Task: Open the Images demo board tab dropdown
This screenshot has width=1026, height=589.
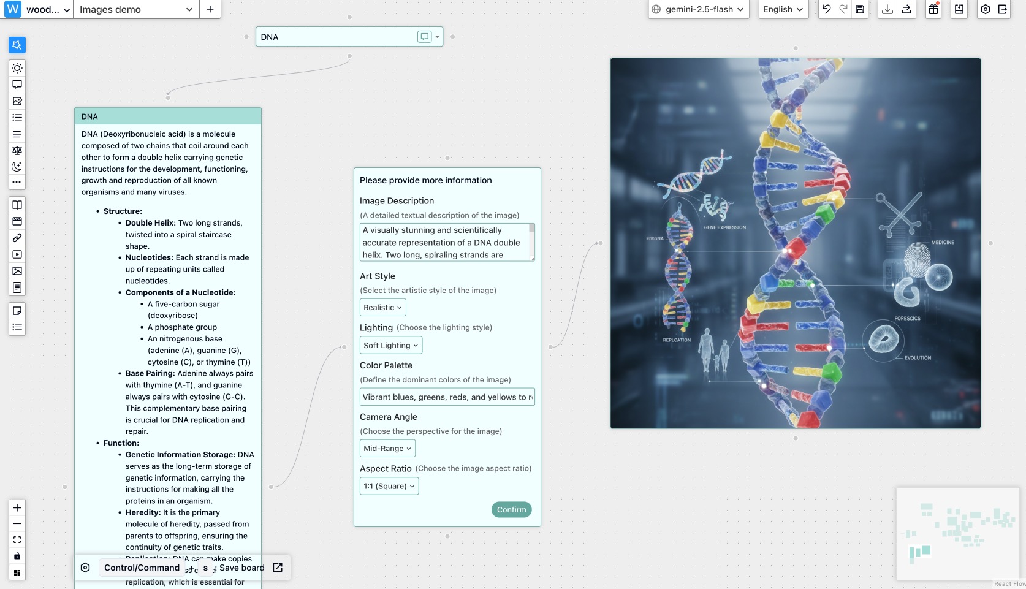Action: 189,10
